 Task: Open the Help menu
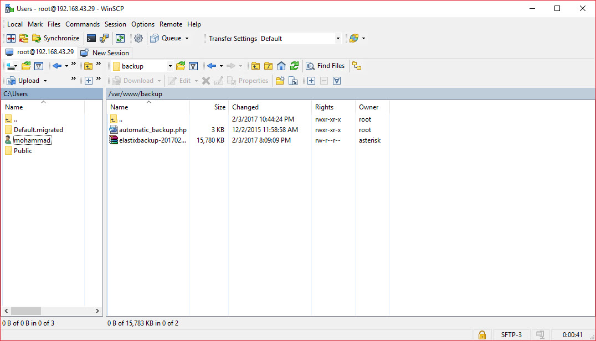pyautogui.click(x=194, y=24)
